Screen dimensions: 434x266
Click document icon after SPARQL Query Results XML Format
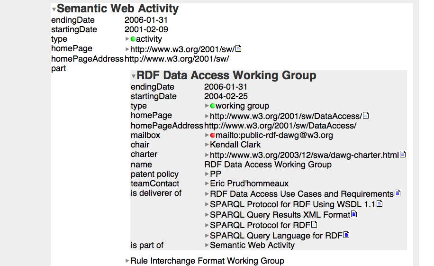[x=354, y=214]
